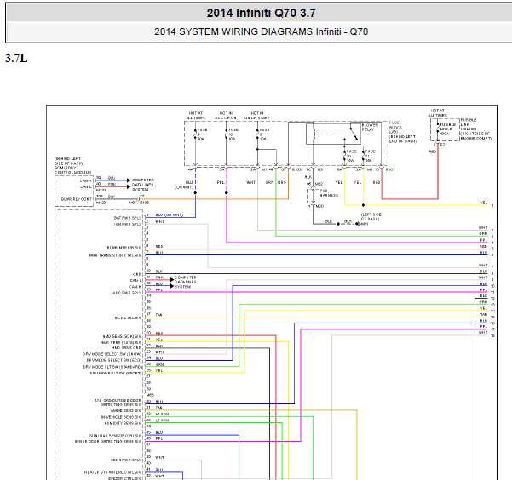The image size is (512, 480).
Task: Click the "SUNLOAD SENSOR (DR) SIG" label
Action: (116, 436)
